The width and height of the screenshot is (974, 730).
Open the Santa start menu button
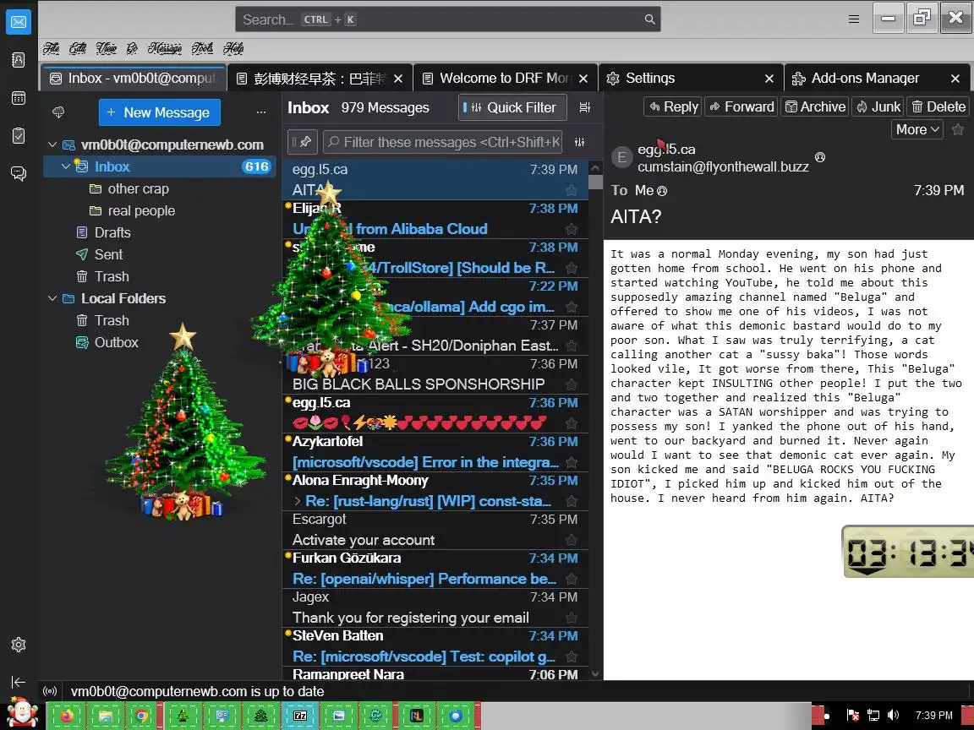[x=22, y=712]
